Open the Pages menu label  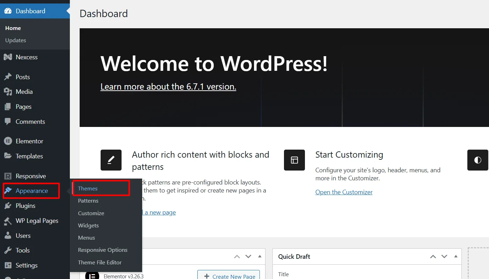click(x=23, y=107)
